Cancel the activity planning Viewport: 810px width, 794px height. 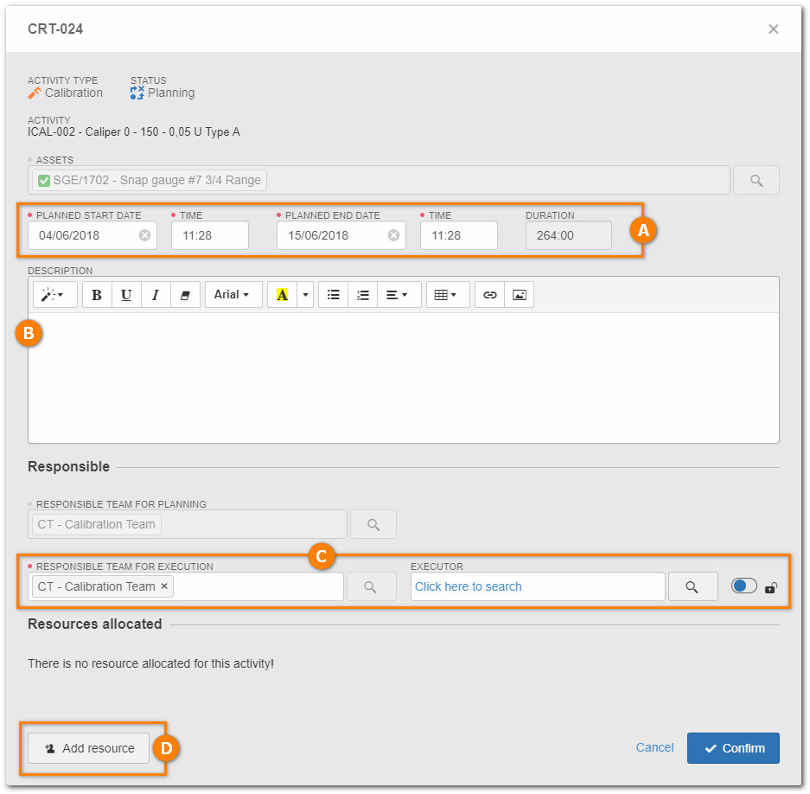click(x=654, y=747)
